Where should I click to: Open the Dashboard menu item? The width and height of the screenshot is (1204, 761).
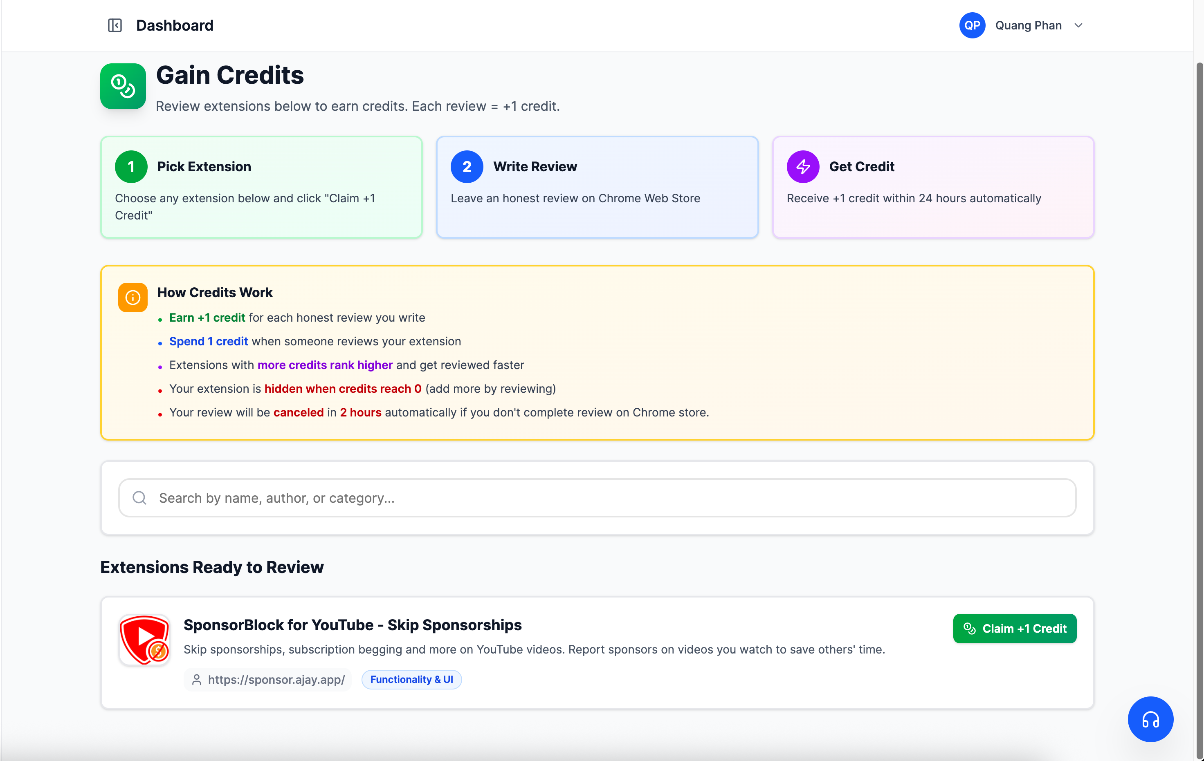175,25
